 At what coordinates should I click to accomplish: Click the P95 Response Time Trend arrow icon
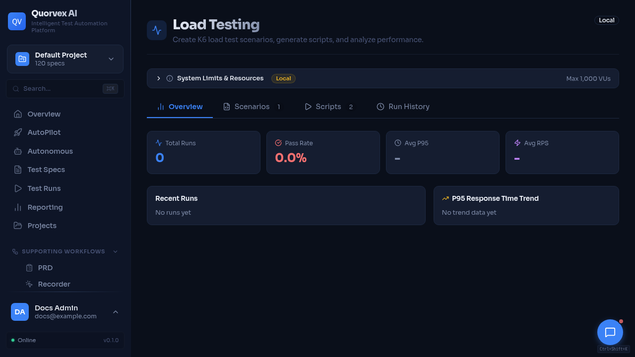pyautogui.click(x=445, y=198)
